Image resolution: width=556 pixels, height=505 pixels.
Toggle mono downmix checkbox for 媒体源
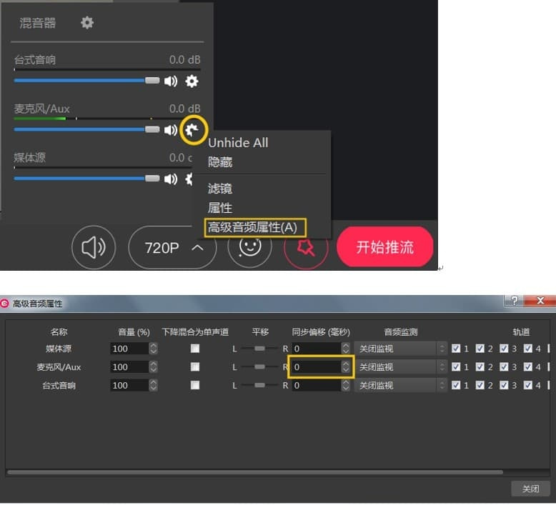click(x=194, y=349)
